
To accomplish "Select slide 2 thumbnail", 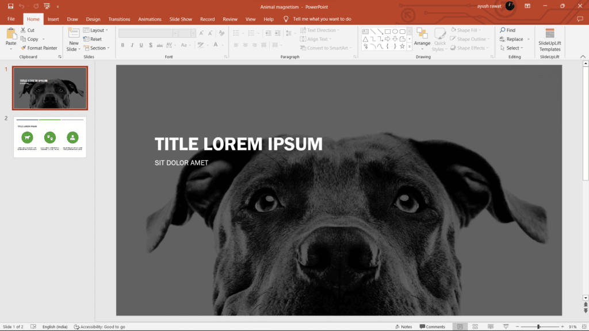I will pyautogui.click(x=50, y=137).
